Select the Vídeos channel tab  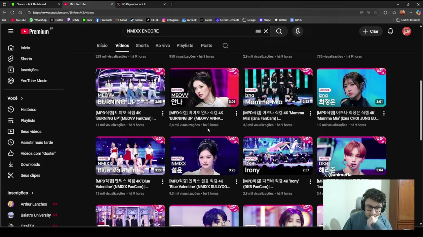122,45
